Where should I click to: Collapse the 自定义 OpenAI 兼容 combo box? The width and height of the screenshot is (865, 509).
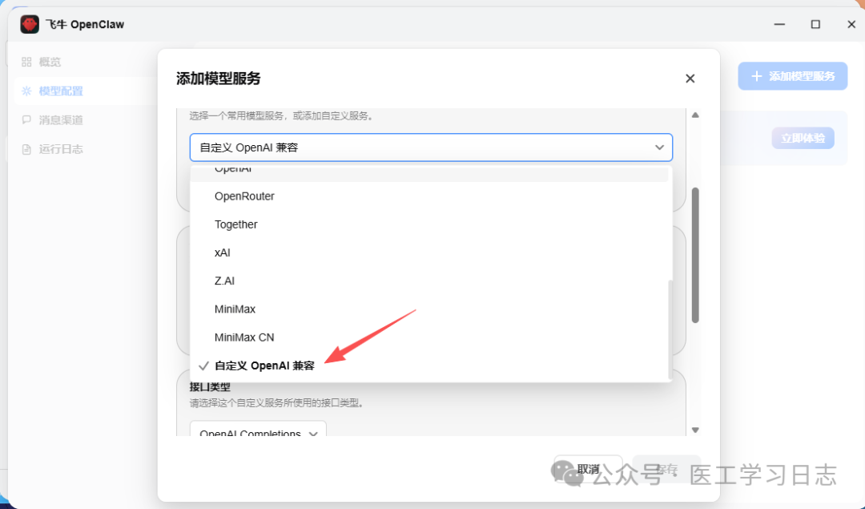432,147
